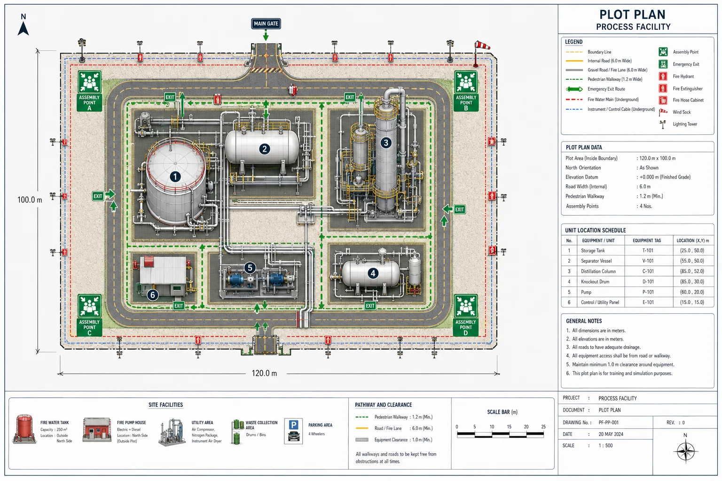The height and width of the screenshot is (481, 722).
Task: Click the date value 20 MAY 2024
Action: click(611, 434)
